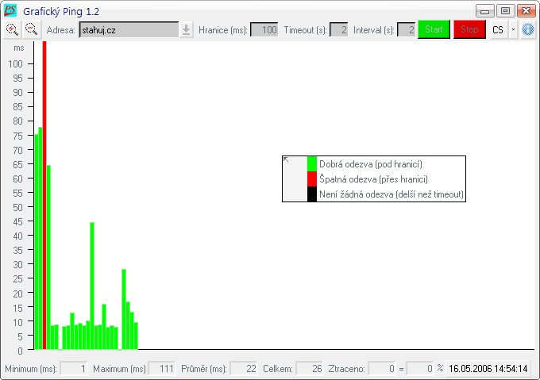Click the Interval (s) value field
Image resolution: width=540 pixels, height=380 pixels.
[406, 30]
